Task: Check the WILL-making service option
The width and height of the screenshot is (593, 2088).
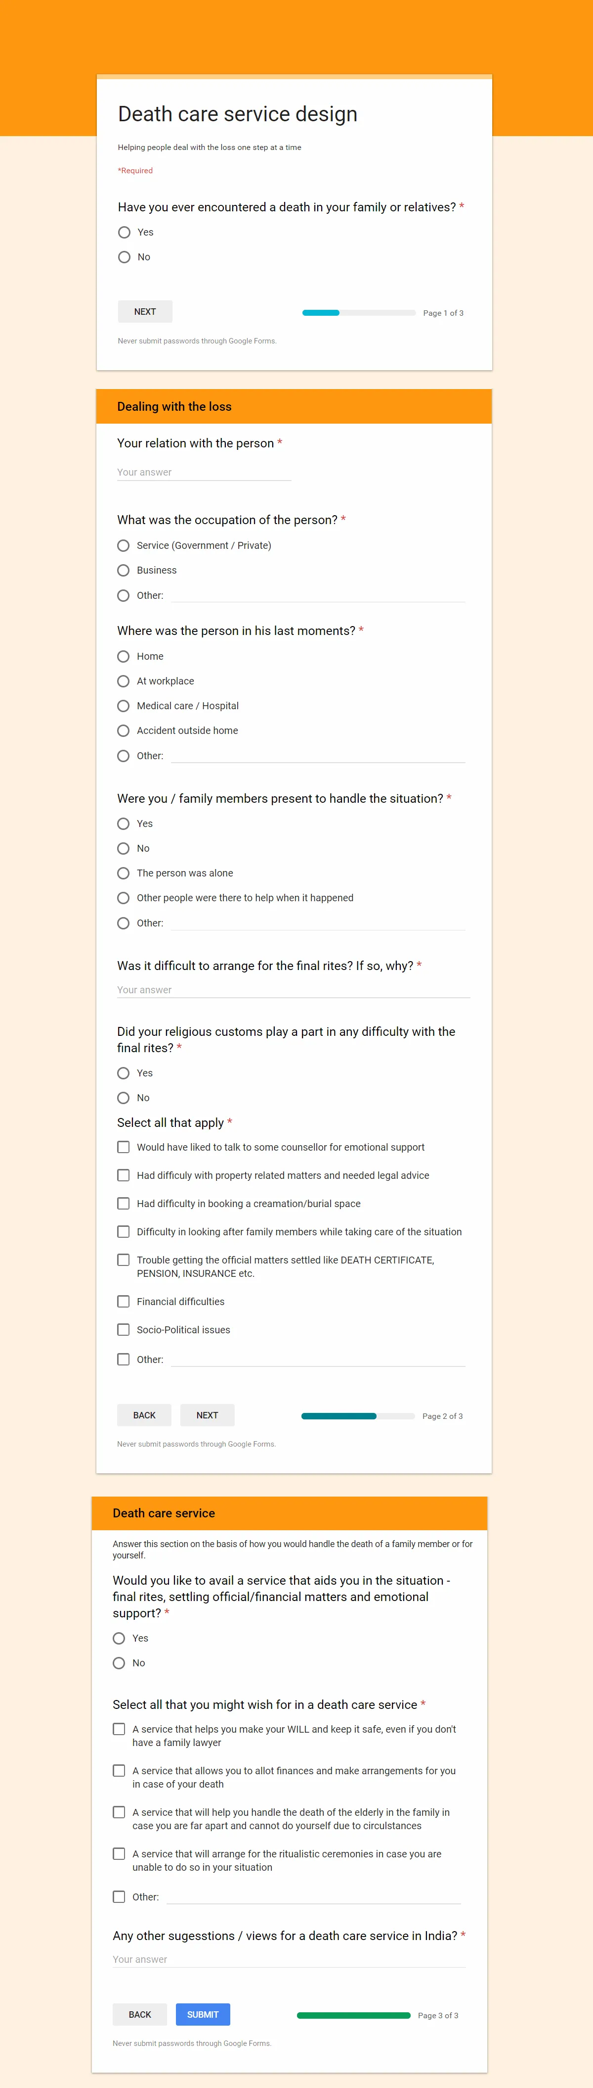Action: coord(119,1729)
